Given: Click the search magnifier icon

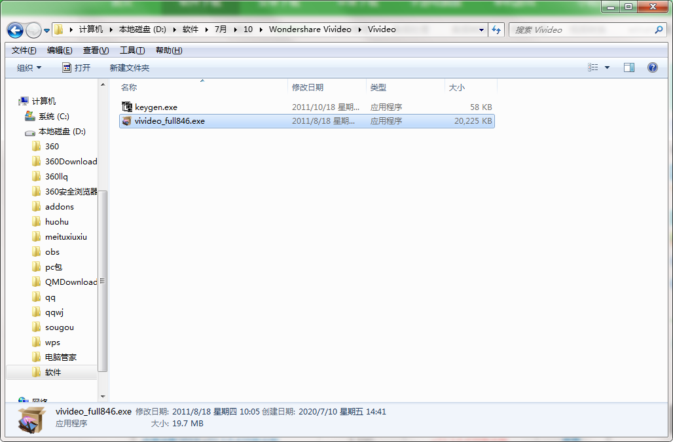Looking at the screenshot, I should point(659,29).
